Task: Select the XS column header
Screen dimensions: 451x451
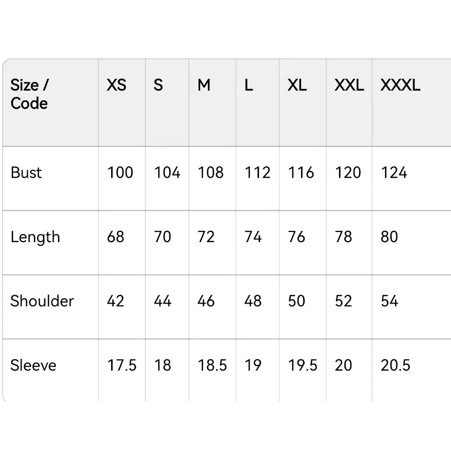Action: pyautogui.click(x=116, y=85)
